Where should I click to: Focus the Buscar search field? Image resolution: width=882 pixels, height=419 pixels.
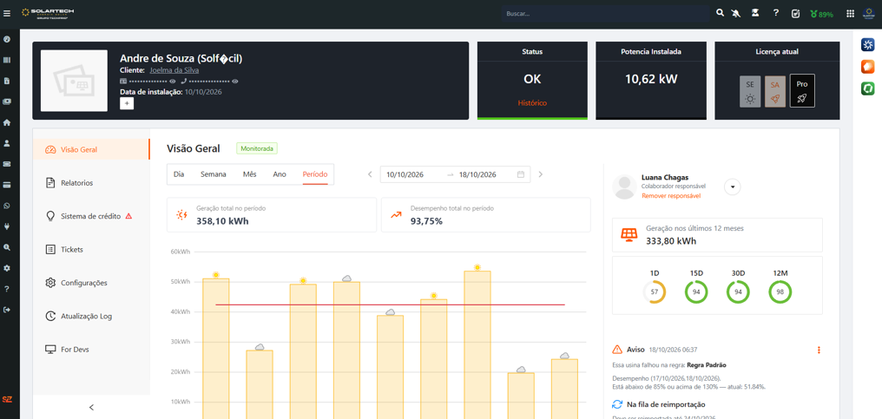(x=605, y=14)
